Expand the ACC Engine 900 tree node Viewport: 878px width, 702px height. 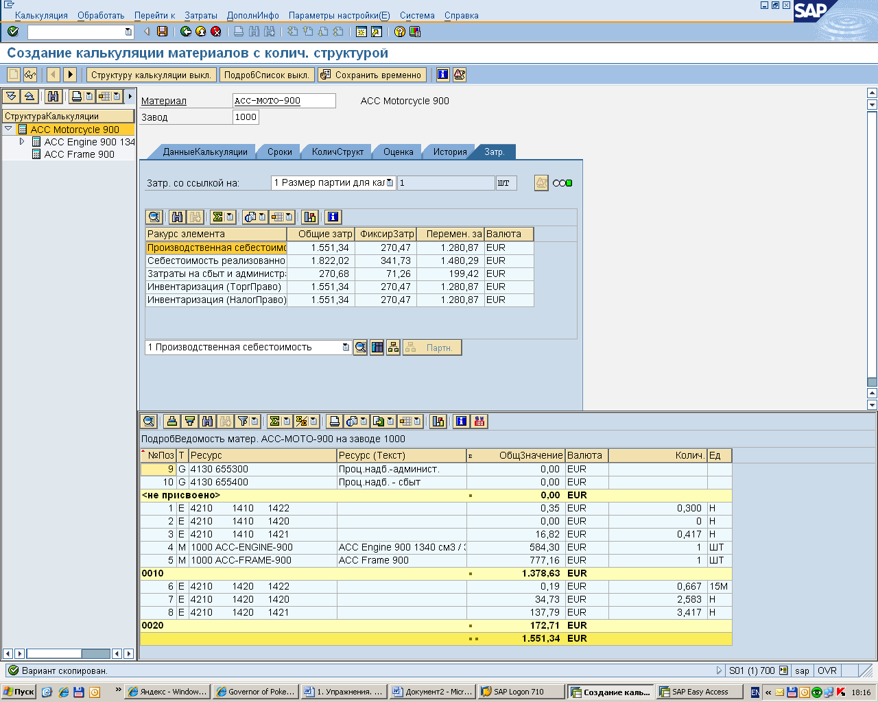(x=22, y=141)
